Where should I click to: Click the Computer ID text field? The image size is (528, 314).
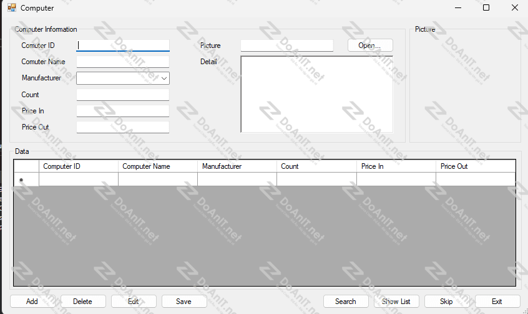[123, 45]
